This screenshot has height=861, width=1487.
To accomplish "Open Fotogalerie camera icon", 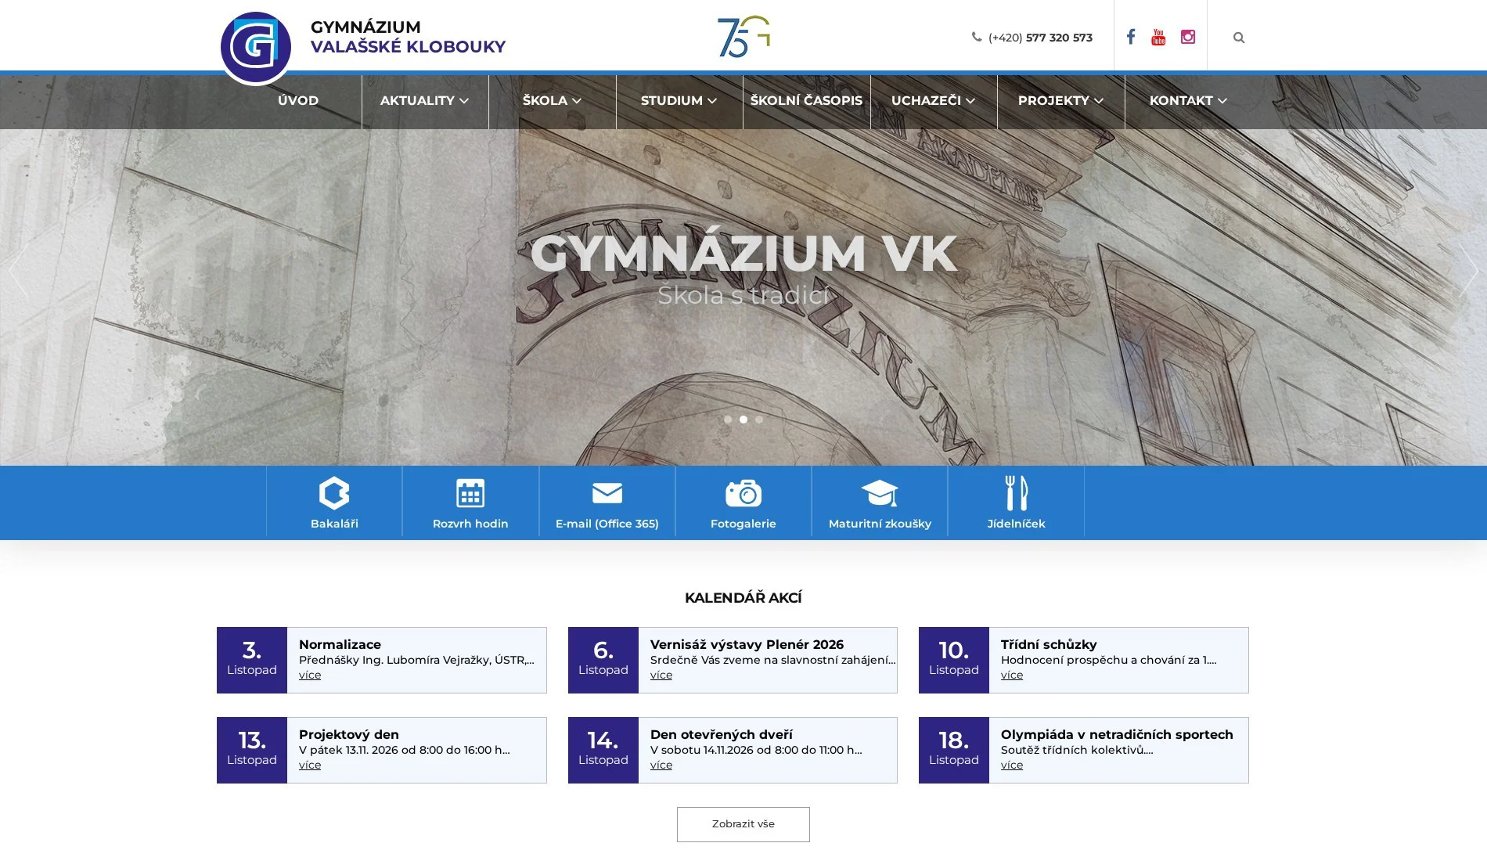I will (743, 493).
